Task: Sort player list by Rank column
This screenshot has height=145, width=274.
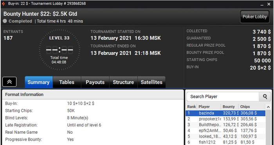Action: coord(191,107)
